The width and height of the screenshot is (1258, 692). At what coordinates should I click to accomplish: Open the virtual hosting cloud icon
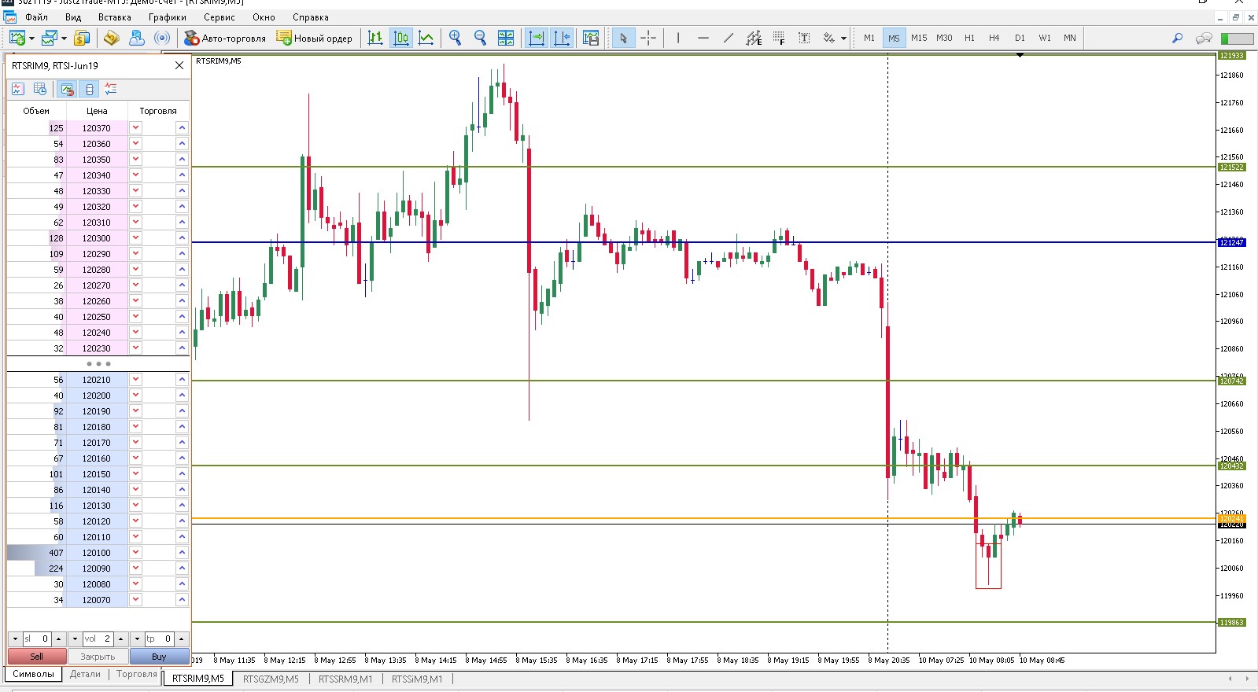click(x=137, y=38)
